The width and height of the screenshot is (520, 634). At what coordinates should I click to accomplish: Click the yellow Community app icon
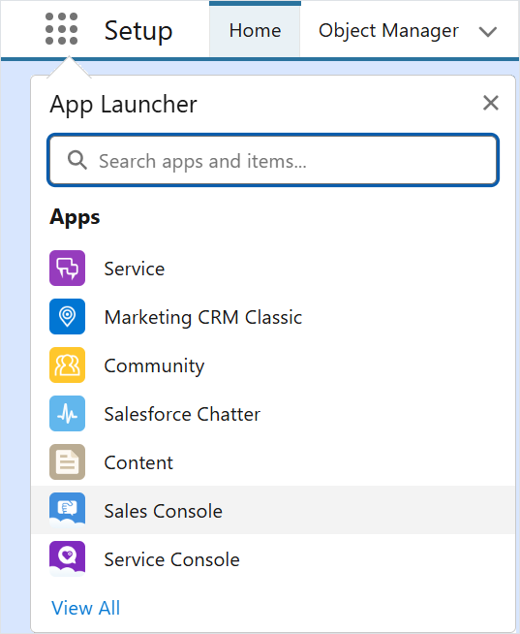[x=67, y=365]
